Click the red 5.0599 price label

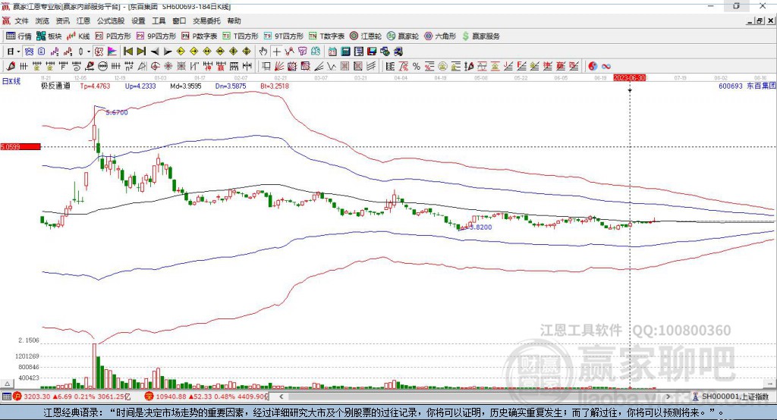(20, 146)
